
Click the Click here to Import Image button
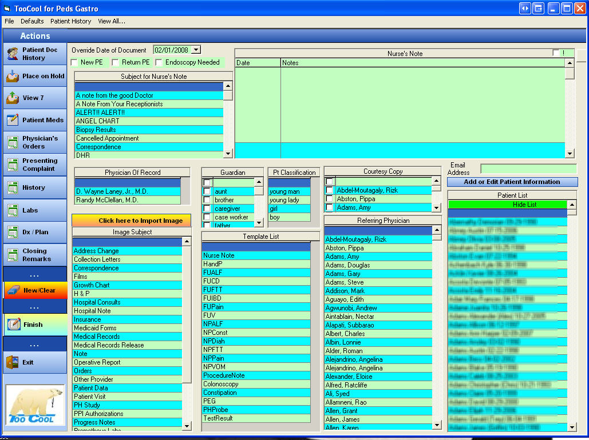click(132, 220)
